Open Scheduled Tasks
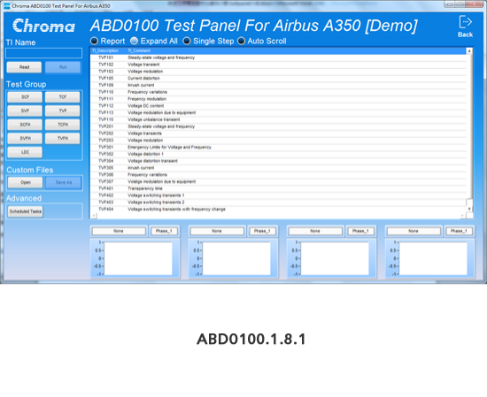487x397 pixels. coord(26,211)
